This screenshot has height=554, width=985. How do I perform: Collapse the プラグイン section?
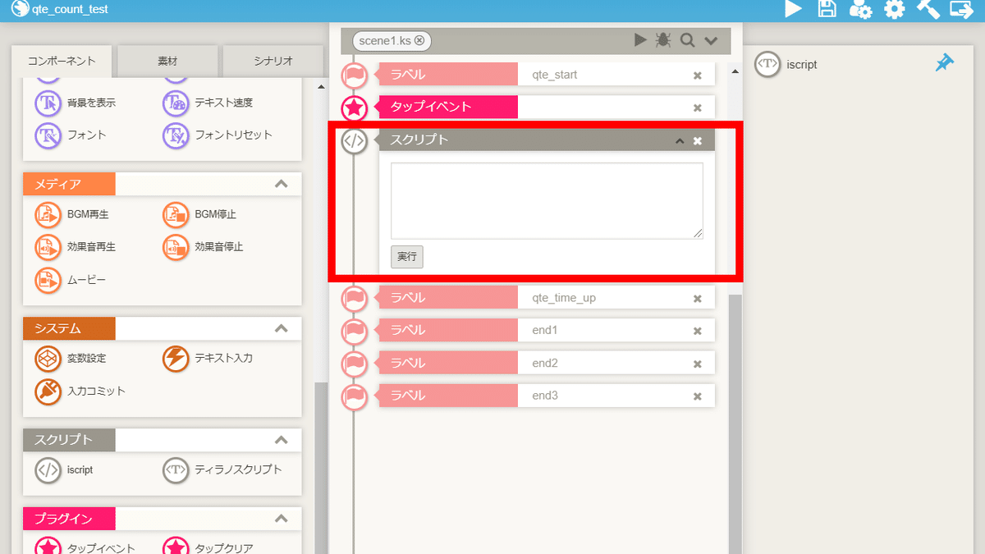282,519
